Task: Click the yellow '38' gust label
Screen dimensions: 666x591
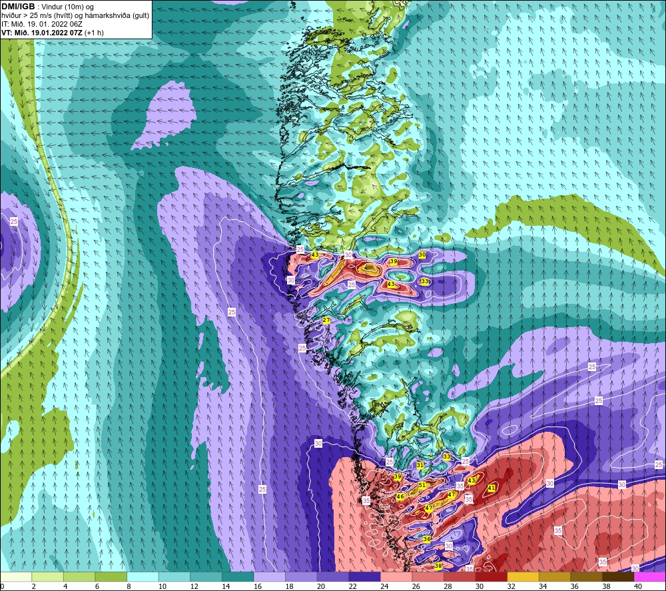Action: tap(438, 566)
